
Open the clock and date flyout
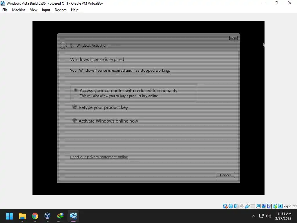(283, 216)
